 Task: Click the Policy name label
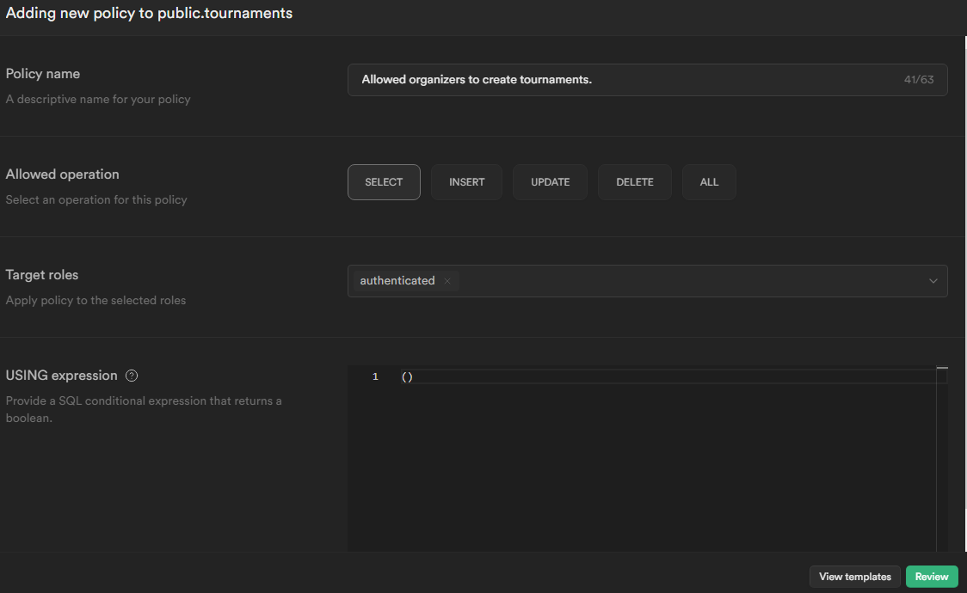tap(42, 74)
